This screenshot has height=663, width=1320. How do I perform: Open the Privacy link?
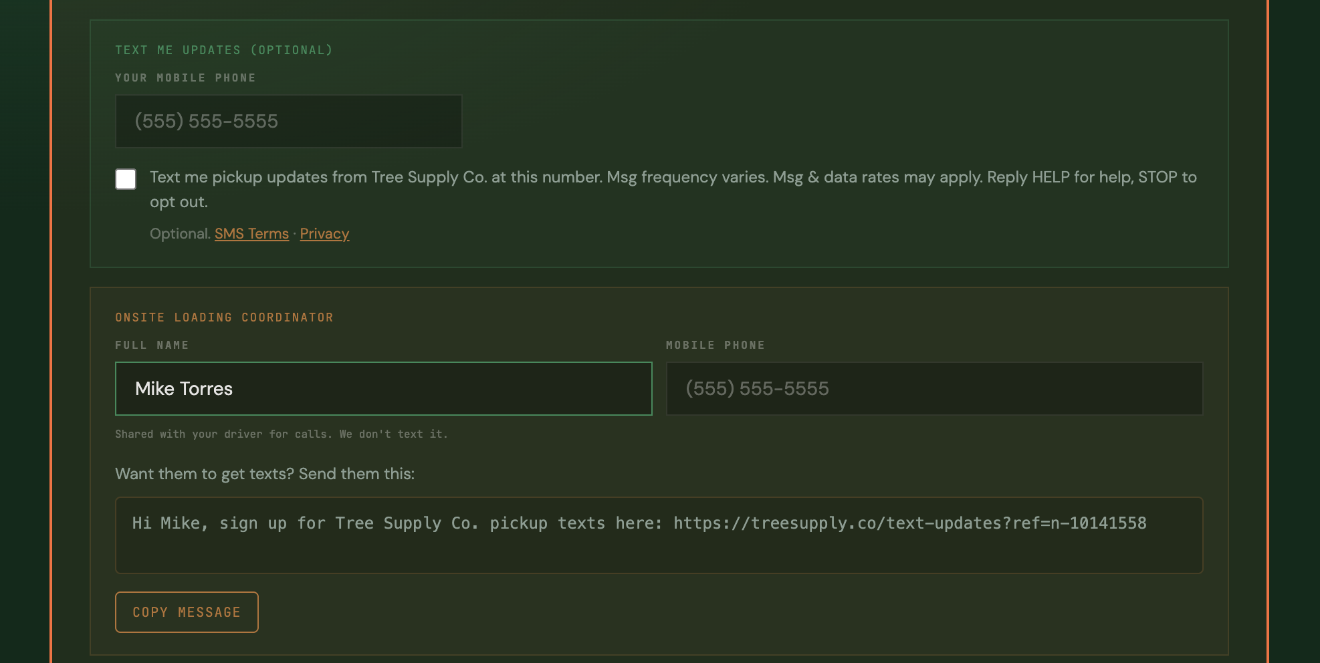324,234
